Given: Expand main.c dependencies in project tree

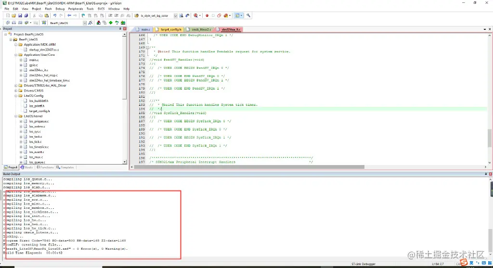Looking at the screenshot, I should click(x=21, y=60).
